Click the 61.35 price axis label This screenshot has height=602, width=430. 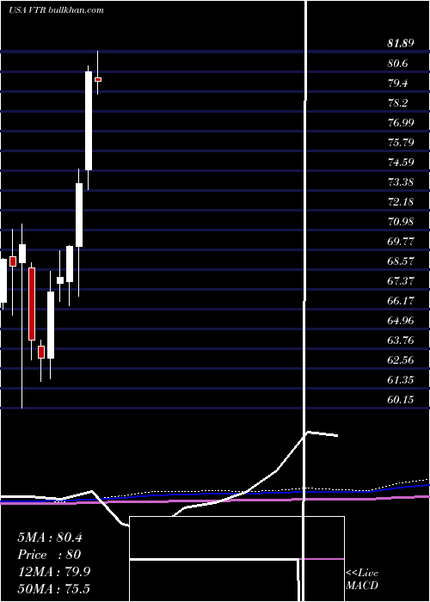[401, 380]
